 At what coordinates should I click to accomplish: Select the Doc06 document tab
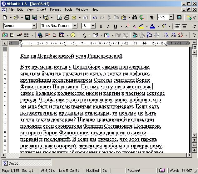pos(27,163)
